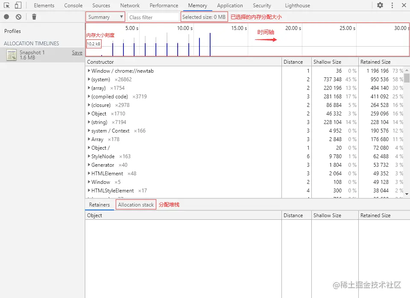Click the inspect element cursor icon
The image size is (410, 298).
(x=6, y=5)
